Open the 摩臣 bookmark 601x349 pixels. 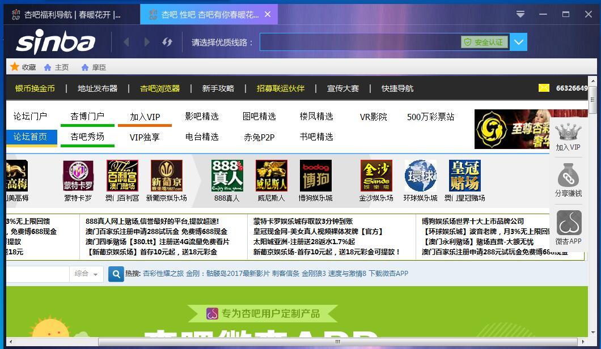(x=94, y=67)
